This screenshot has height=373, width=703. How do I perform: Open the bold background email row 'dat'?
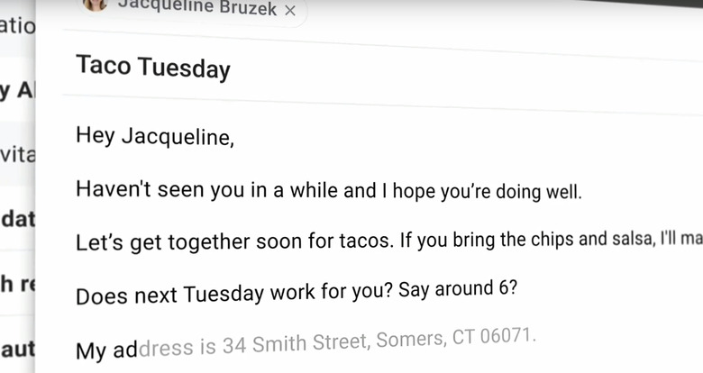point(17,219)
